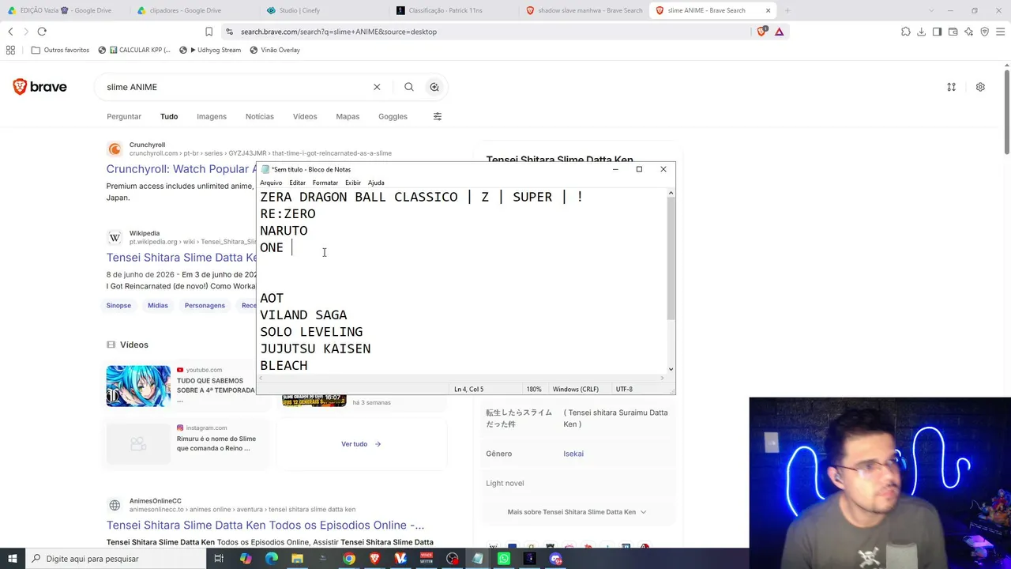This screenshot has height=569, width=1011.
Task: Open File Explorer from the taskbar
Action: [297, 559]
